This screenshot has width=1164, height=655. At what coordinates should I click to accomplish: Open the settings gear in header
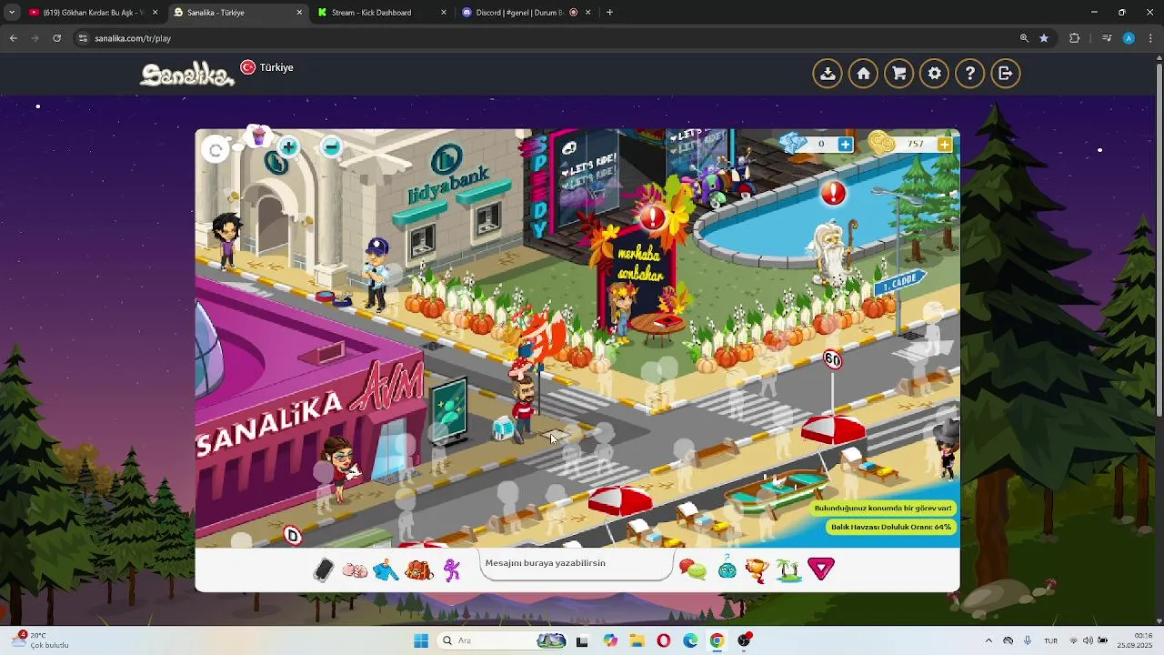tap(934, 74)
